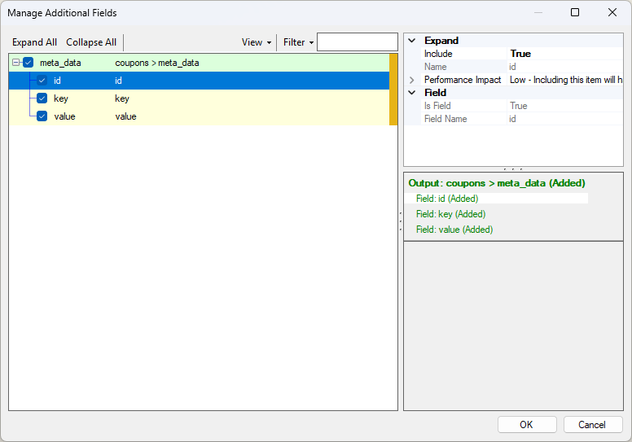This screenshot has width=632, height=442.
Task: Maximize the Manage Additional Fields window
Action: [x=575, y=12]
